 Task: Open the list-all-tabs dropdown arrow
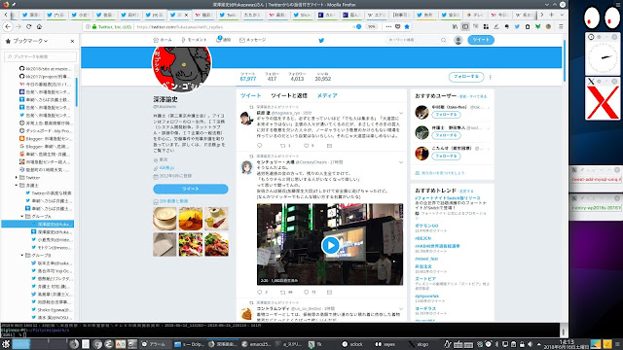tap(562, 15)
